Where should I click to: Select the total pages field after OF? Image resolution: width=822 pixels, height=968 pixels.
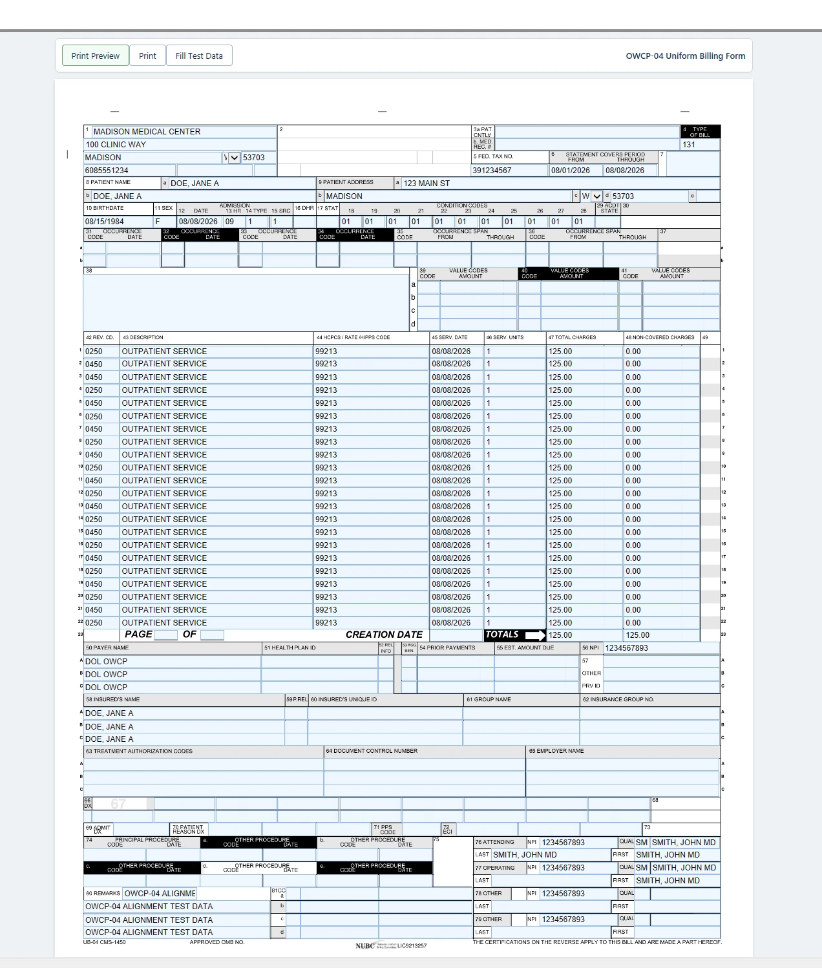(x=212, y=635)
